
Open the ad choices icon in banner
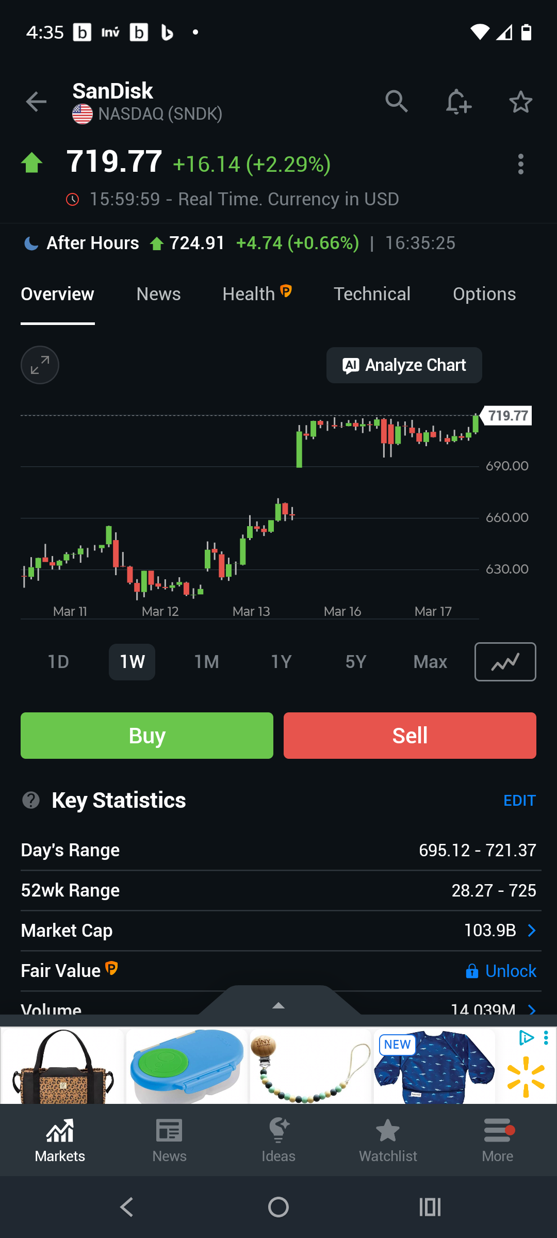point(526,1037)
